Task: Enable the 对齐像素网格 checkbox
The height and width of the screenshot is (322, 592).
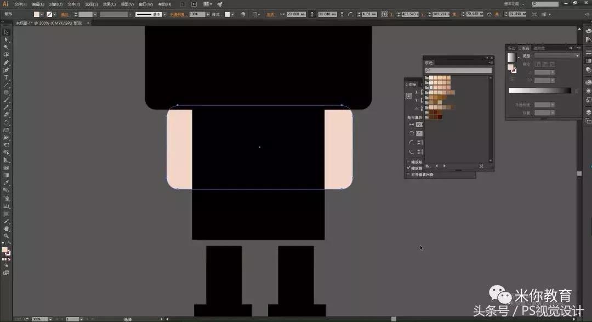Action: (408, 174)
